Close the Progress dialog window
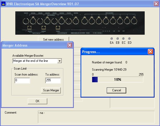Screen dimensions: 160x126 point(150,52)
